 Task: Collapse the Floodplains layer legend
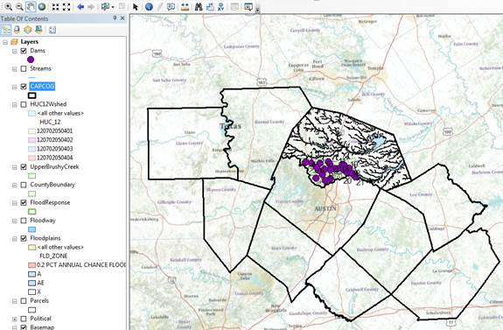[x=15, y=238]
